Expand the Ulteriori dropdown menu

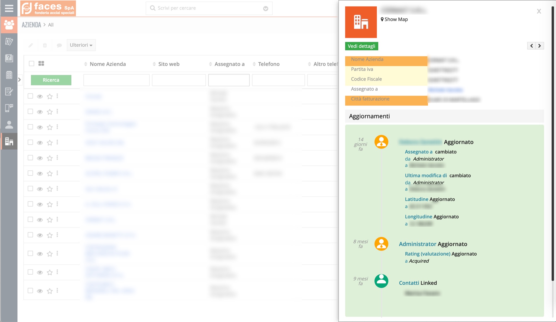click(x=80, y=45)
